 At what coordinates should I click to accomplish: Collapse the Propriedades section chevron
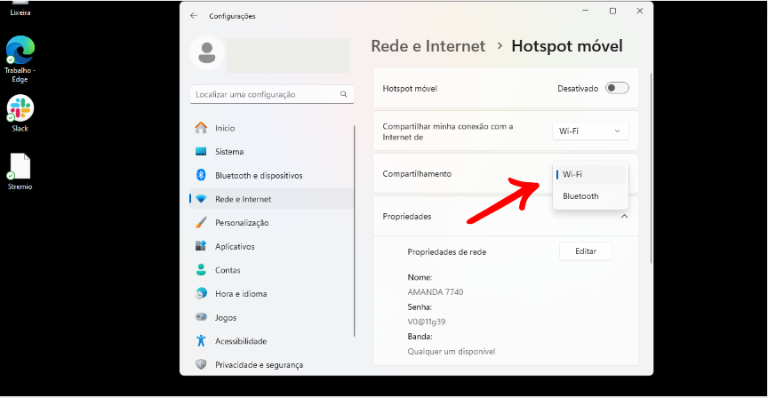624,216
